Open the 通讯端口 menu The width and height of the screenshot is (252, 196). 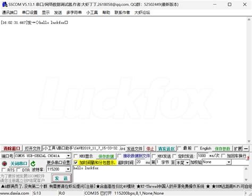(x=10, y=12)
